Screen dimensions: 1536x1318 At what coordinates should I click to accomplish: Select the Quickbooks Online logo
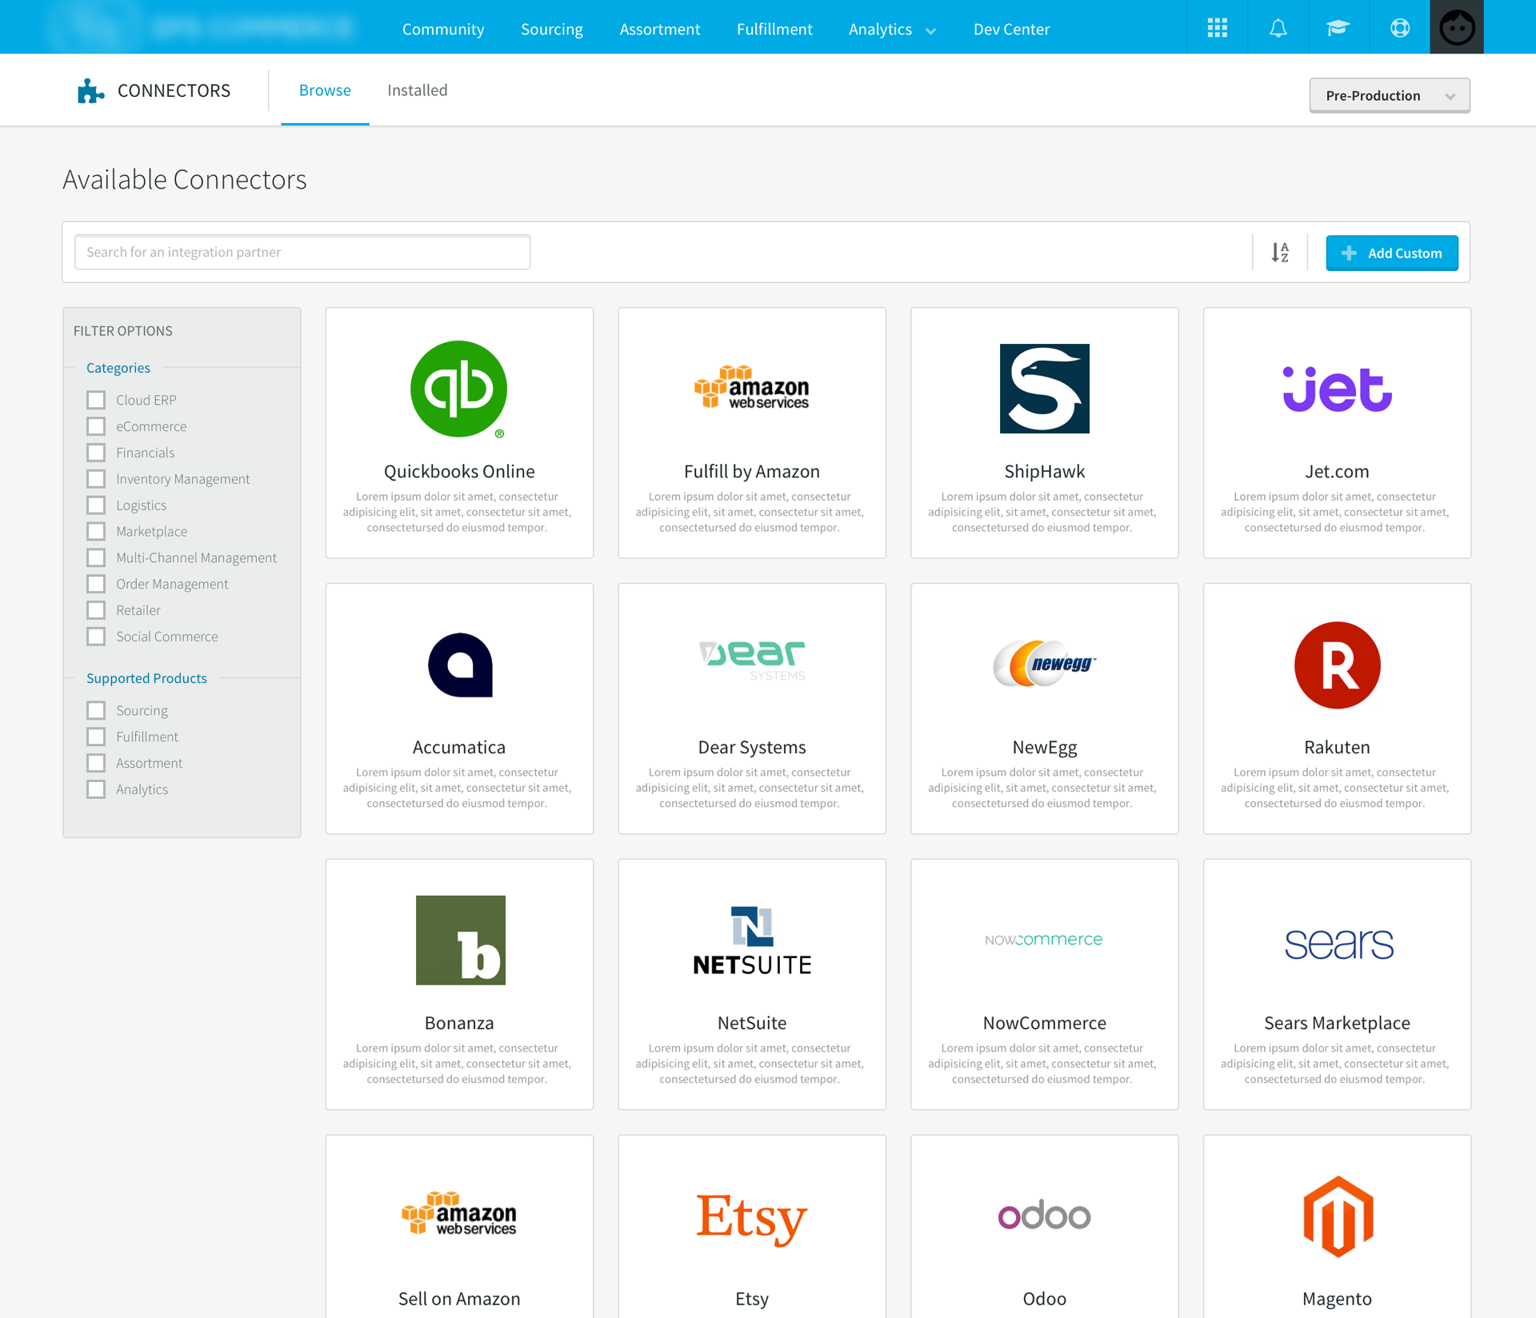pos(459,389)
